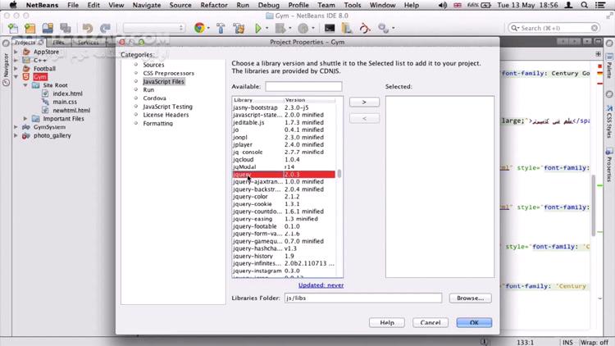615x346 pixels.
Task: Click the Build Project hammer icon
Action: [x=221, y=28]
